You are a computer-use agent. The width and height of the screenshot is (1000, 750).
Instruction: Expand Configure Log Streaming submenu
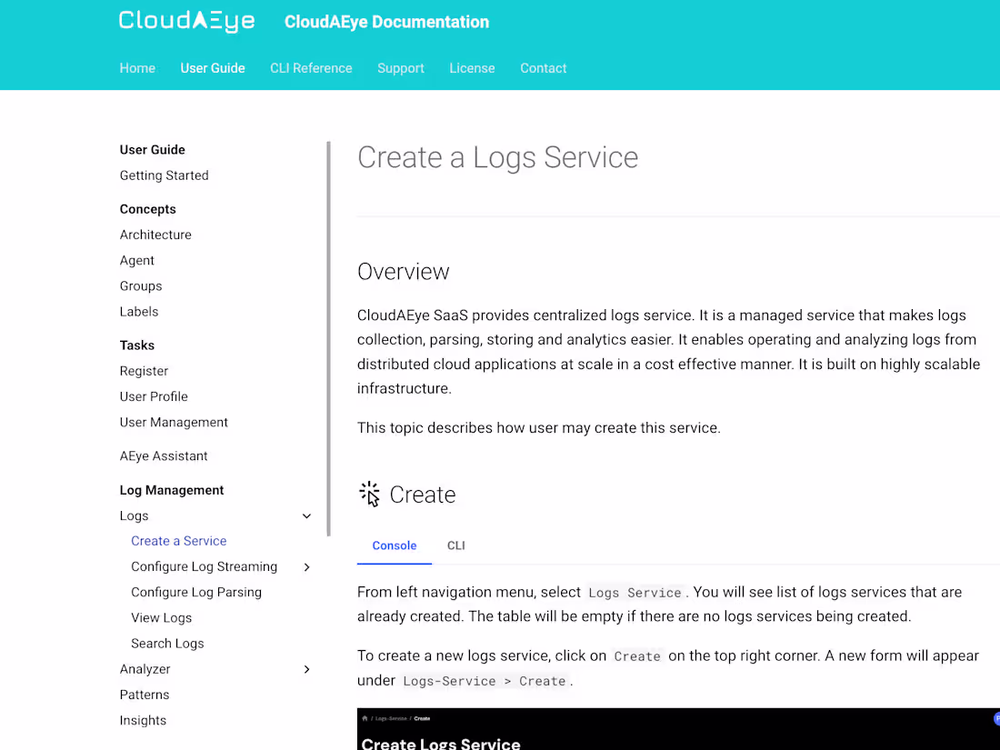coord(306,567)
